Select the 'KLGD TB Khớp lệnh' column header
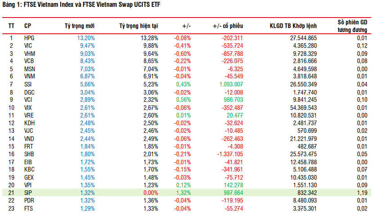The image size is (373, 216). 293,26
